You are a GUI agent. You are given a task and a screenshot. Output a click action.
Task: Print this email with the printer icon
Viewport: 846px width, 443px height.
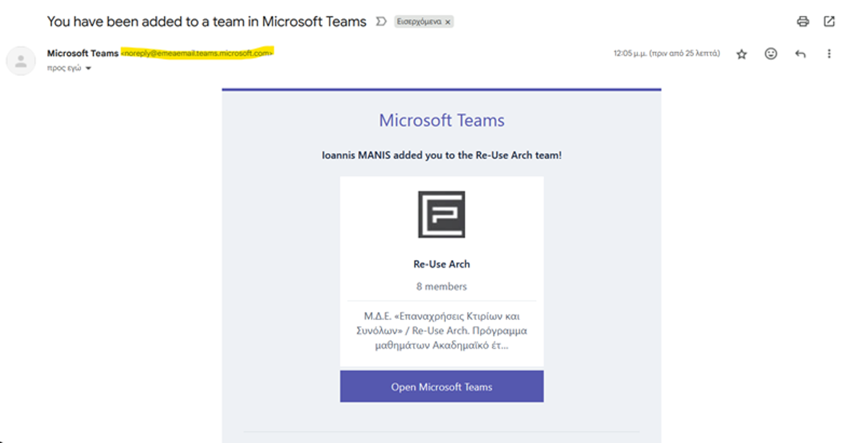coord(803,22)
